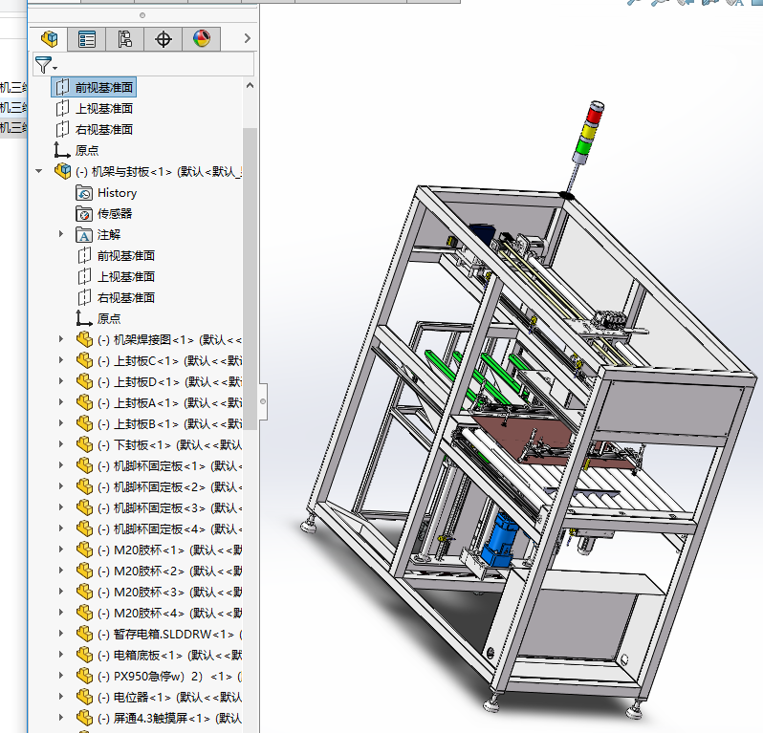Open the DisplayManager color-sphere tab
This screenshot has height=733, width=763.
coord(202,39)
